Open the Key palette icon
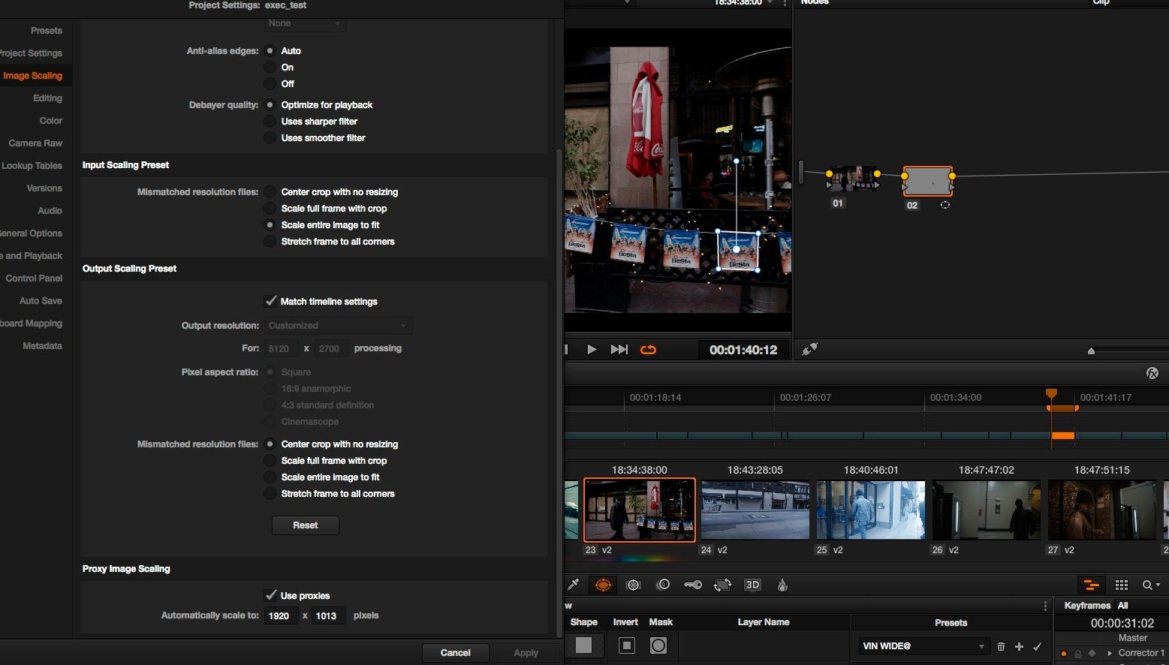This screenshot has height=665, width=1169. click(x=692, y=585)
